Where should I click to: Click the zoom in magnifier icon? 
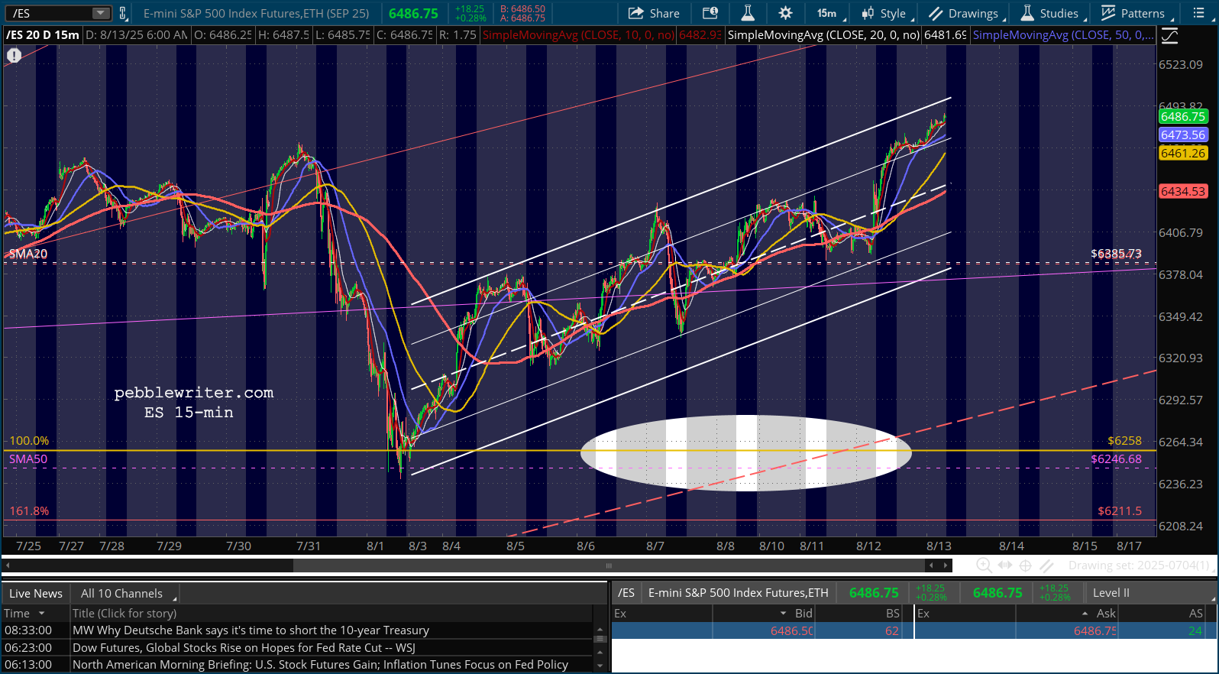pos(984,565)
